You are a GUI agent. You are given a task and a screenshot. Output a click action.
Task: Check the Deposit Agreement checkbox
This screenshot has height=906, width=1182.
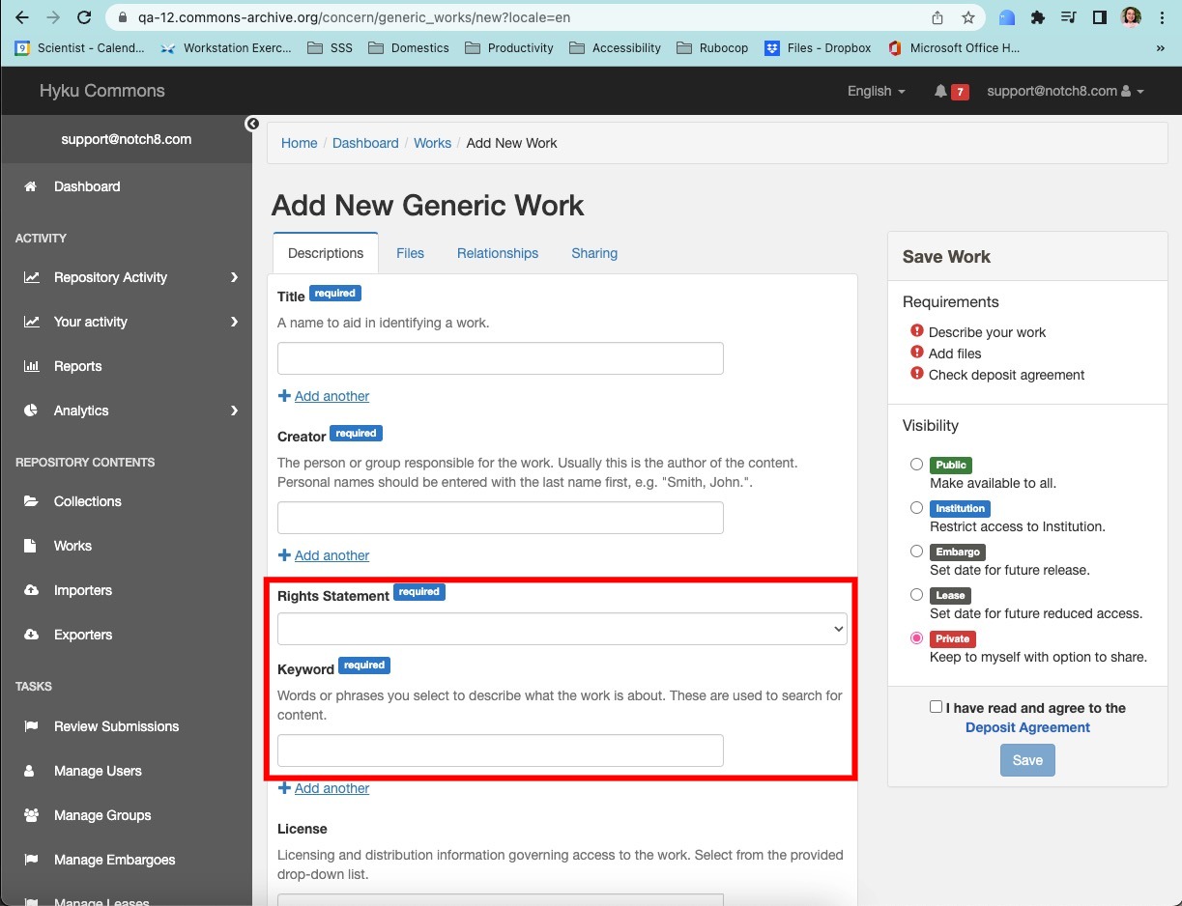[x=936, y=706]
